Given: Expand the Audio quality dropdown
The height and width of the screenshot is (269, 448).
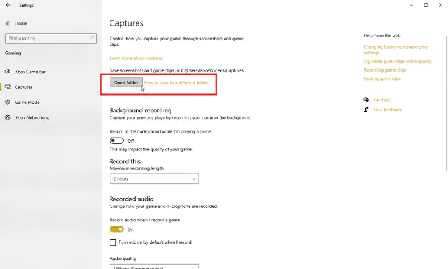Looking at the screenshot, I should 154,266.
